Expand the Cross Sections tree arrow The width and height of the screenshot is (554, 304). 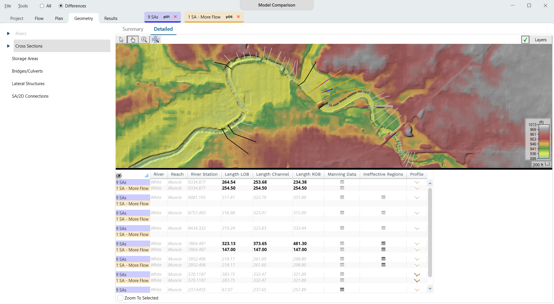pos(8,46)
